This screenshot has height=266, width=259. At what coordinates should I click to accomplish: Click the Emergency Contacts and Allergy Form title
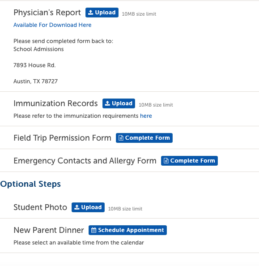click(x=85, y=161)
